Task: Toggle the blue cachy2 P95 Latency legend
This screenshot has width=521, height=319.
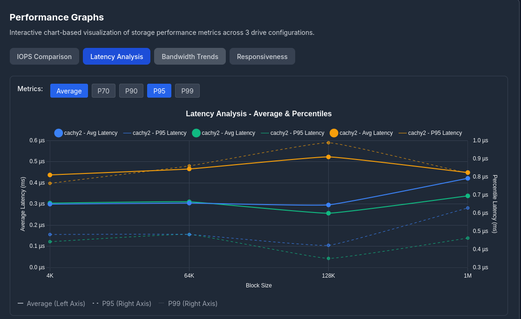Action: (155, 133)
